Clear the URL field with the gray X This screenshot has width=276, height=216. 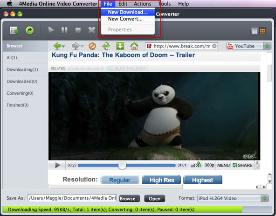(214, 46)
